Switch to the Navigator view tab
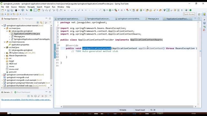Viewport: 207px width, 116px height. coord(28,19)
